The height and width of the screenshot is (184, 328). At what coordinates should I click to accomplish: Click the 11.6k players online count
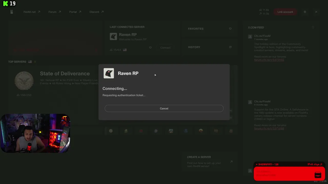[x=264, y=10]
